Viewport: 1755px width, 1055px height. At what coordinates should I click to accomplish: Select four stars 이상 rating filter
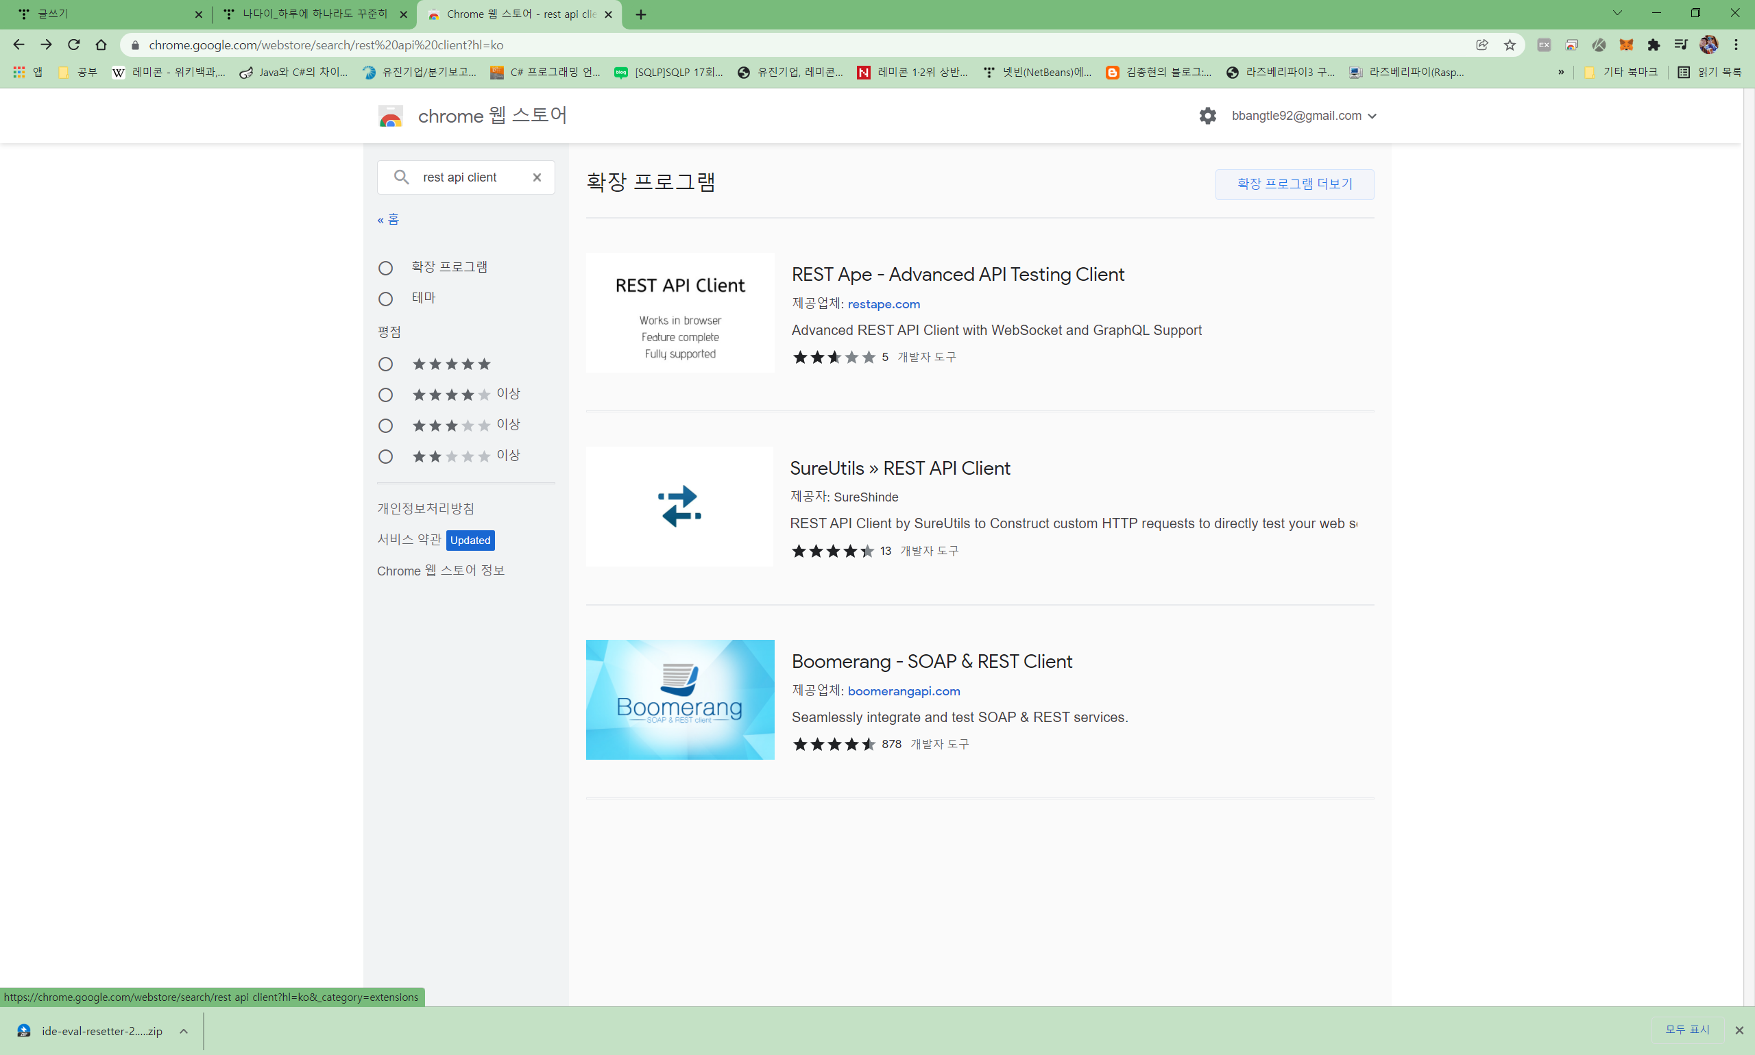click(385, 395)
